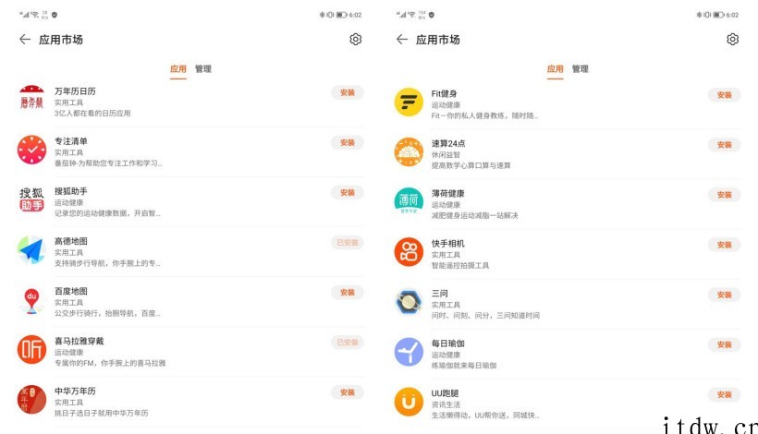Tap the 每日瑜伽 blue app icon
The width and height of the screenshot is (758, 434).
coord(409,352)
